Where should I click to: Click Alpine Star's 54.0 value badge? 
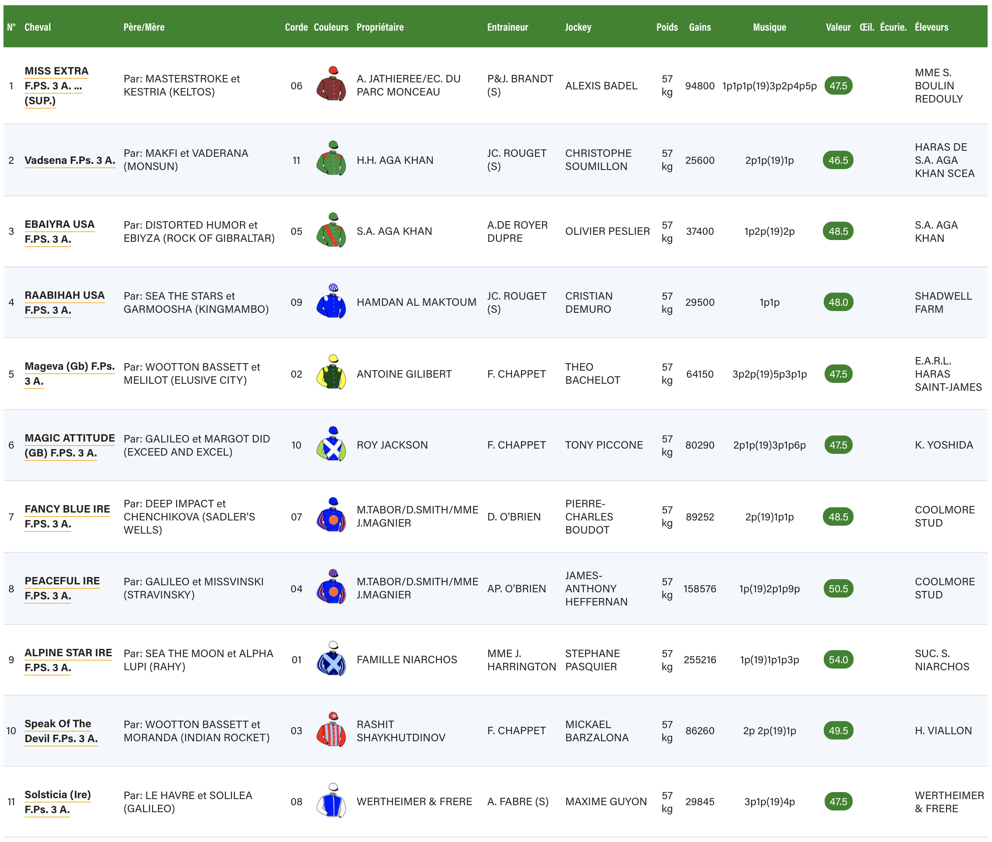838,660
